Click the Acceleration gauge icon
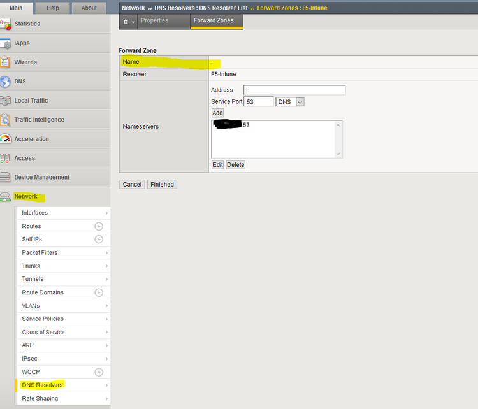 [6, 139]
